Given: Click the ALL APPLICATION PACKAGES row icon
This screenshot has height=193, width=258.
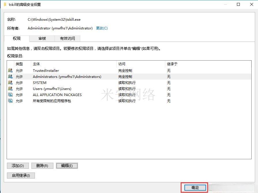Looking at the screenshot, I should pos(10,95).
